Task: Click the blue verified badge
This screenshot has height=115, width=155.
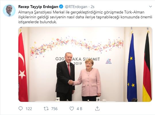Action: coord(61,7)
